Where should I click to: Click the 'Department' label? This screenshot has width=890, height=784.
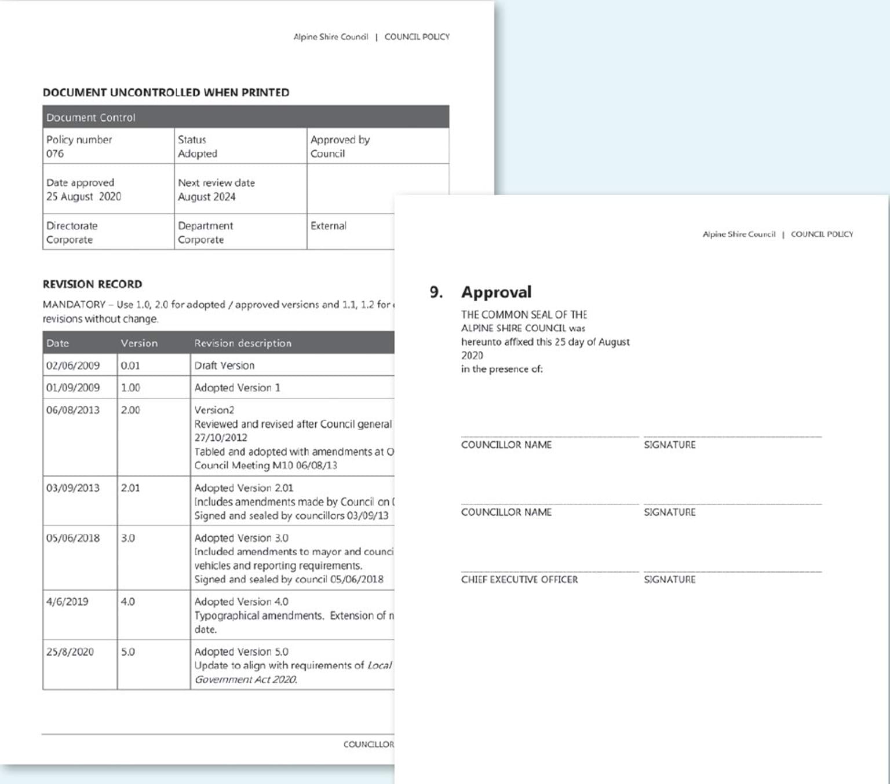tap(205, 226)
